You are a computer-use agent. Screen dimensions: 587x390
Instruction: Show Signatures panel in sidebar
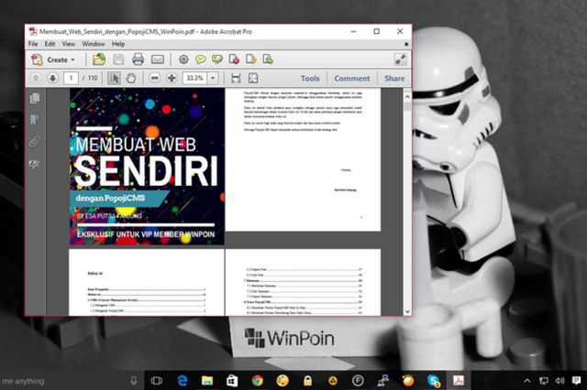(x=35, y=164)
